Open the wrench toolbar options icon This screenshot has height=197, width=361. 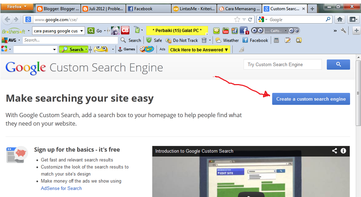(343, 31)
